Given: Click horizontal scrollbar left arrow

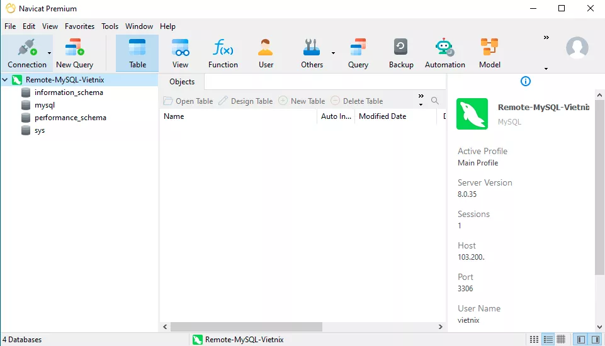Looking at the screenshot, I should [x=165, y=326].
